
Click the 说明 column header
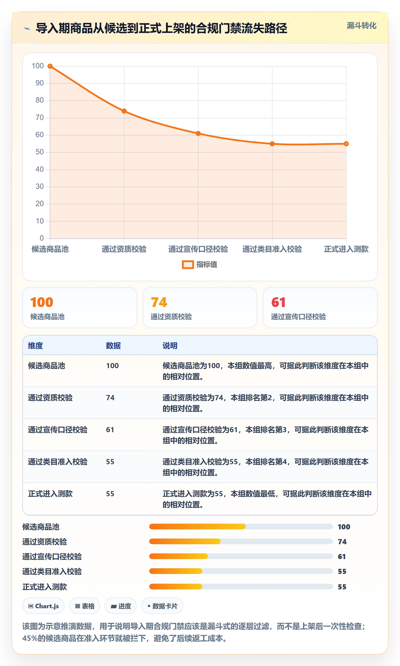point(170,346)
